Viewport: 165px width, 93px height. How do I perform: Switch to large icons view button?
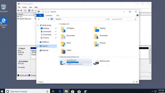point(137,82)
